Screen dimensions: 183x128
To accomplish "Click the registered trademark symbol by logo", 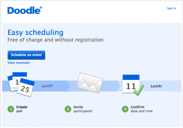I will [41, 7].
